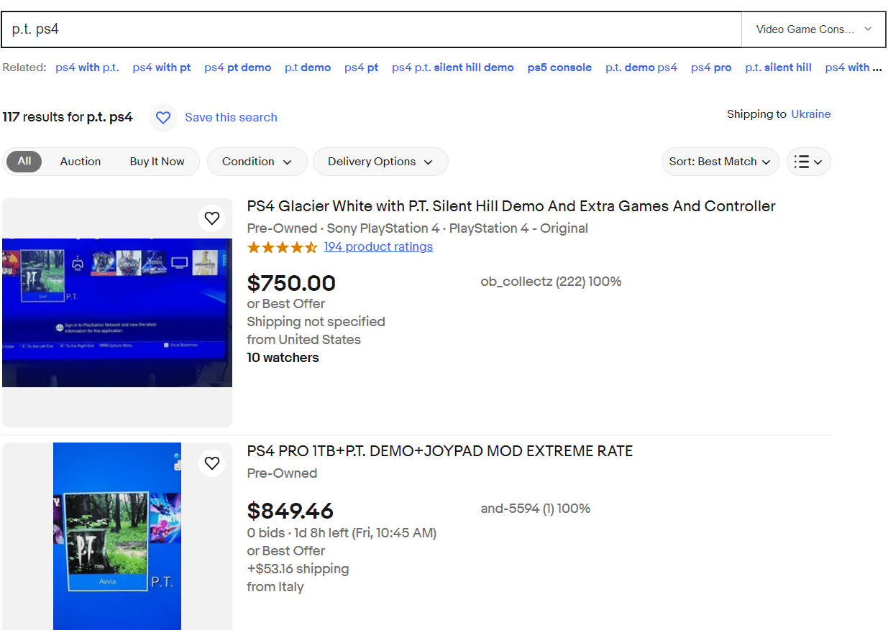Open related search 'ps5 console'

coord(559,68)
